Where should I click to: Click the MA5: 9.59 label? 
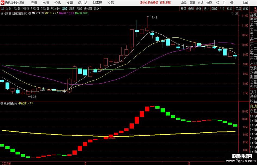pos(38,13)
